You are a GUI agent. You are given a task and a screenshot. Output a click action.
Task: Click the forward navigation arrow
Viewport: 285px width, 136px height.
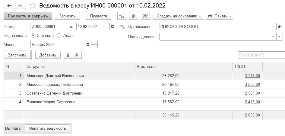click(20, 6)
